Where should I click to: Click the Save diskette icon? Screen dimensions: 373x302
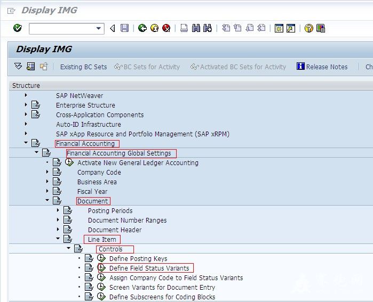[124, 28]
